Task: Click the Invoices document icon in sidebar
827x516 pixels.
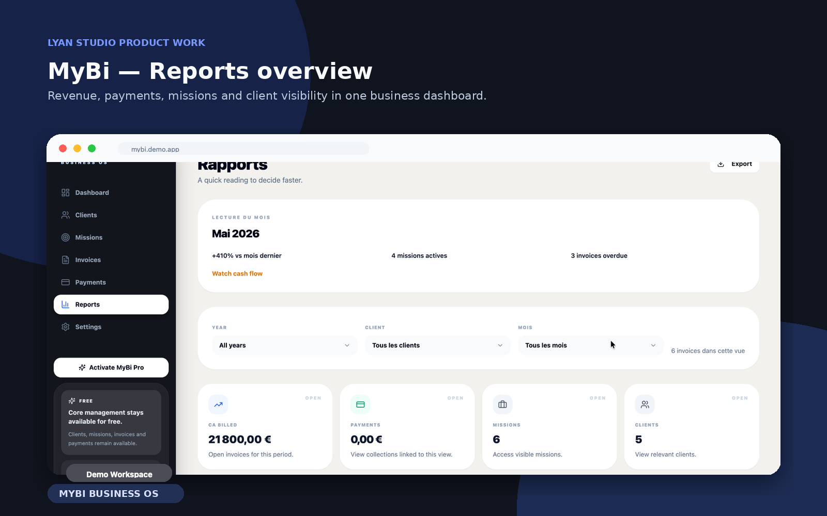Action: (65, 260)
